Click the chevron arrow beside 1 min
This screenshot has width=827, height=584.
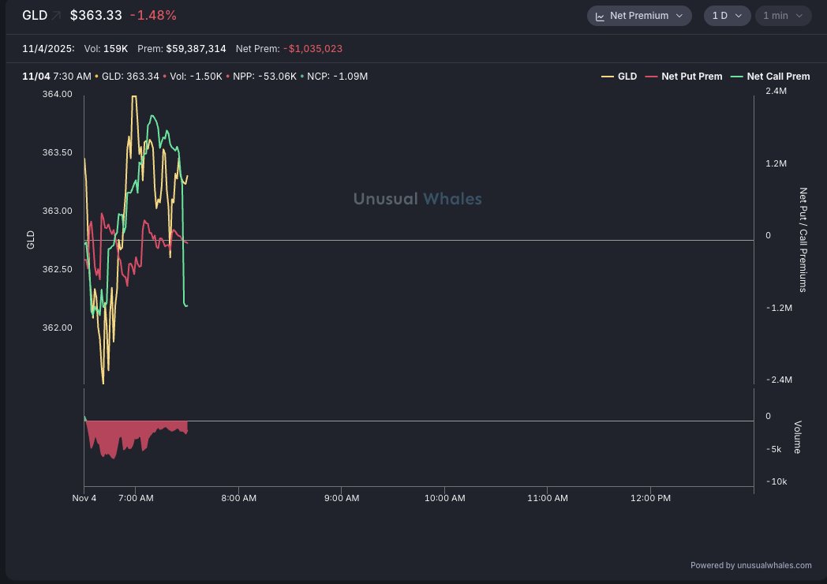799,16
